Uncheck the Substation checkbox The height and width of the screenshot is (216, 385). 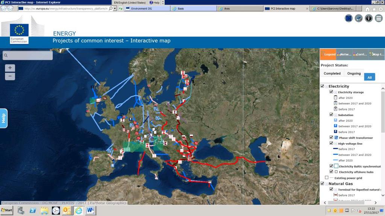(x=331, y=115)
